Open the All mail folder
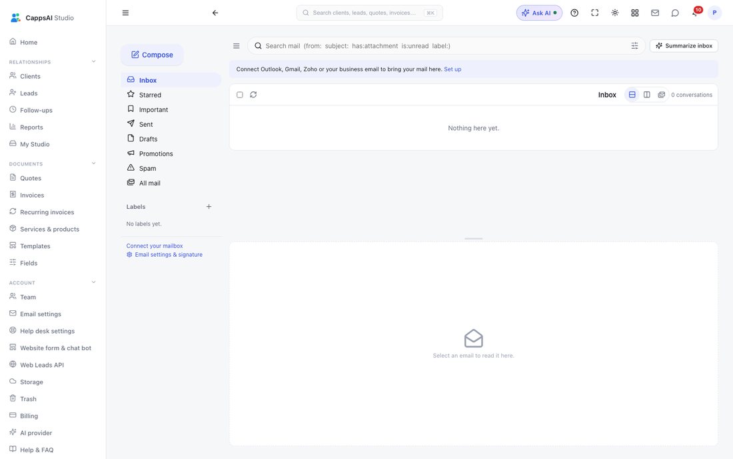Image resolution: width=733 pixels, height=459 pixels. click(x=171, y=183)
